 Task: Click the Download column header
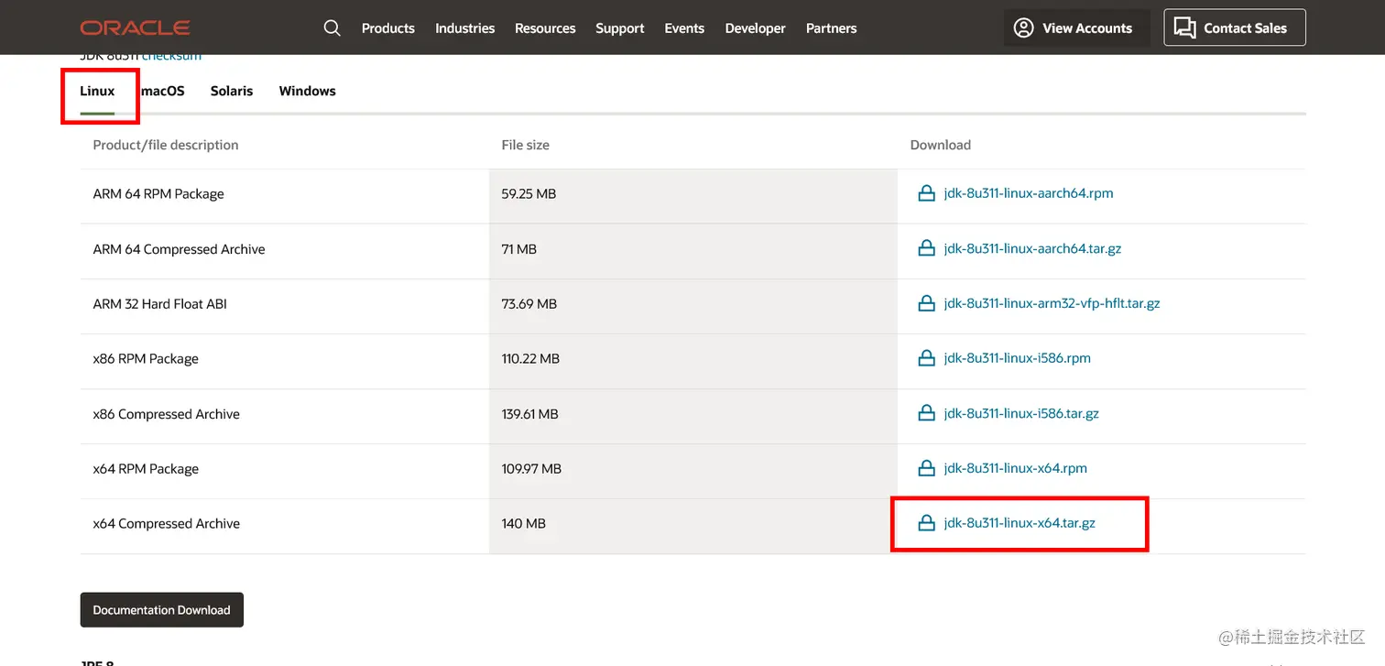coord(941,145)
